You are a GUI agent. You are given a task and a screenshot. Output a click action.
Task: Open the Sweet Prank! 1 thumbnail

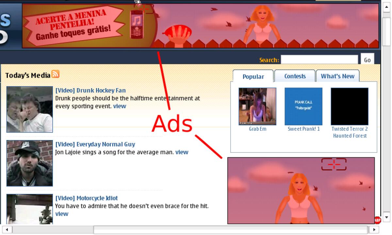(303, 106)
